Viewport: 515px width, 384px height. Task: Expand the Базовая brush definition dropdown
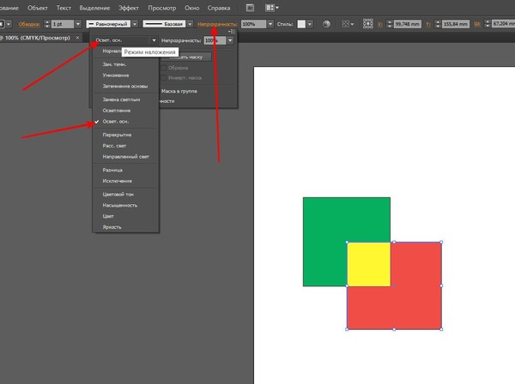click(190, 24)
